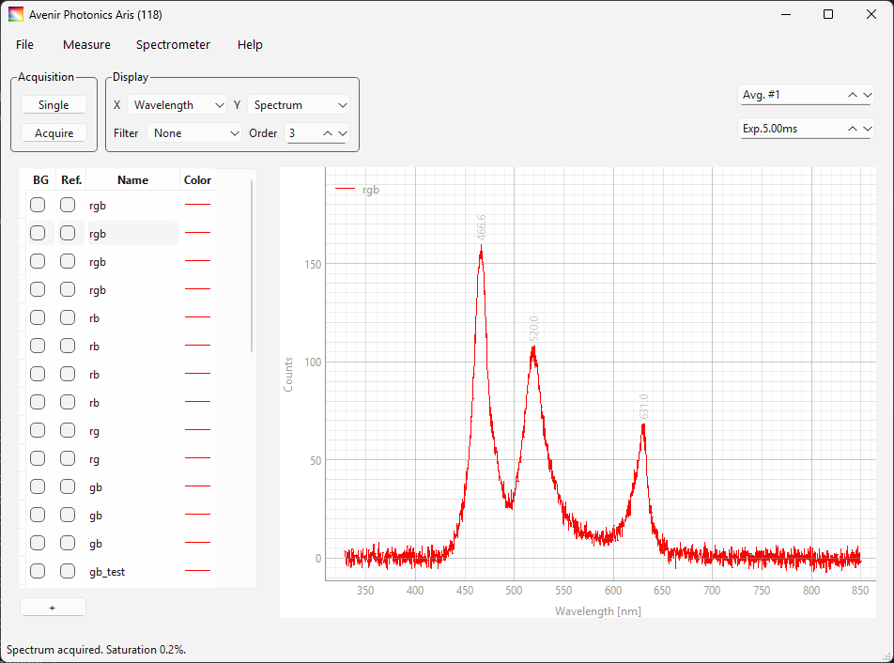
Task: Open the X axis Wavelength dropdown
Action: tap(177, 105)
